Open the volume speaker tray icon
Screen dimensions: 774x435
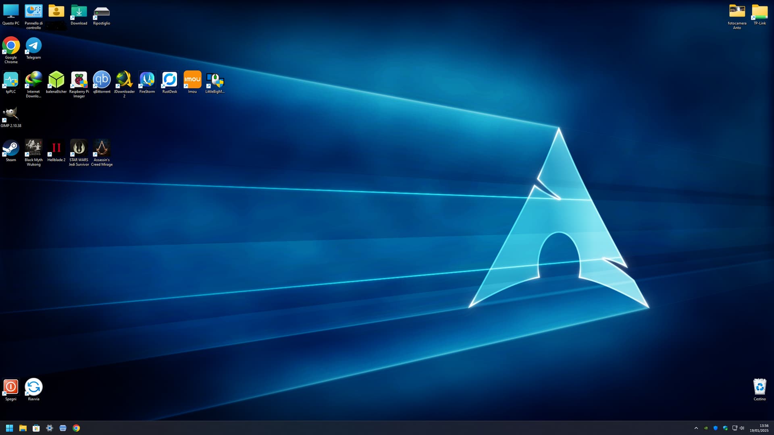click(742, 428)
